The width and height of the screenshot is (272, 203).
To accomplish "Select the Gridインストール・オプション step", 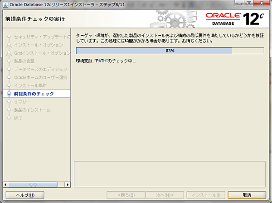I will 42,53.
